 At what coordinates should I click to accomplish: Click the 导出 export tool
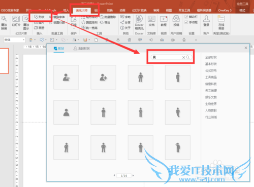click(x=105, y=22)
